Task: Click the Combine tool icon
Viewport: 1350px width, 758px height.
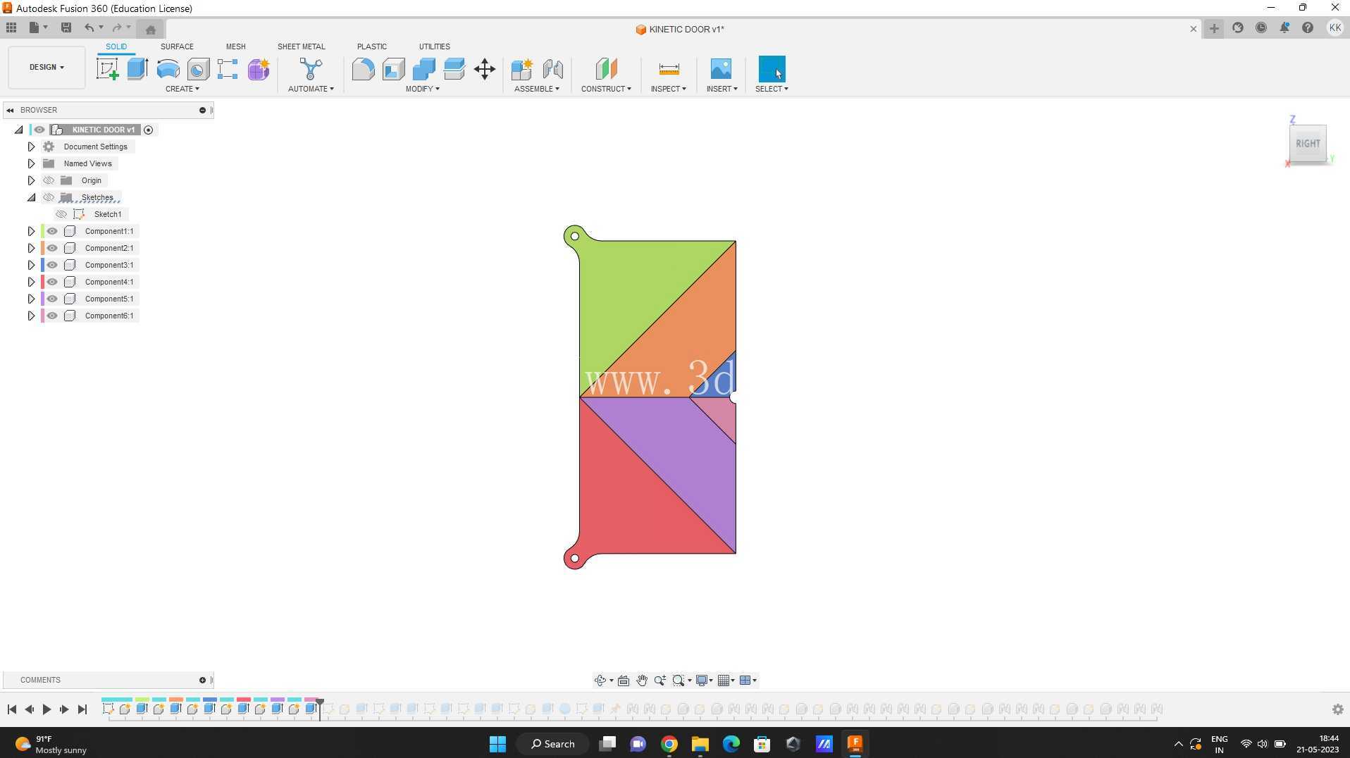Action: pyautogui.click(x=423, y=69)
